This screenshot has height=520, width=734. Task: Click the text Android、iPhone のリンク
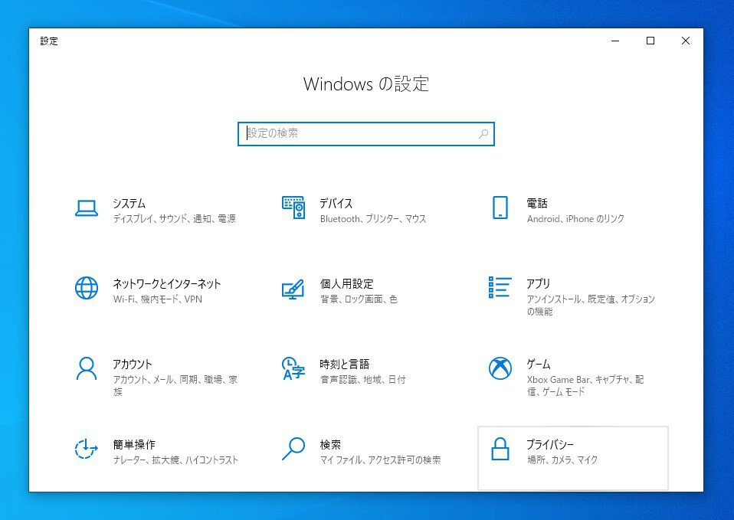point(575,218)
